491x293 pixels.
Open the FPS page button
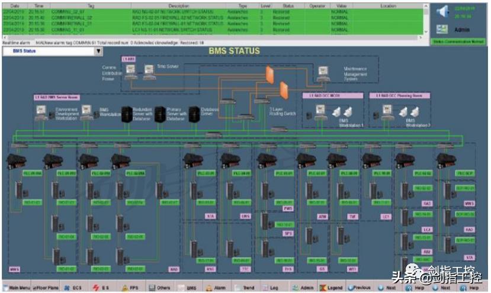pos(131,288)
